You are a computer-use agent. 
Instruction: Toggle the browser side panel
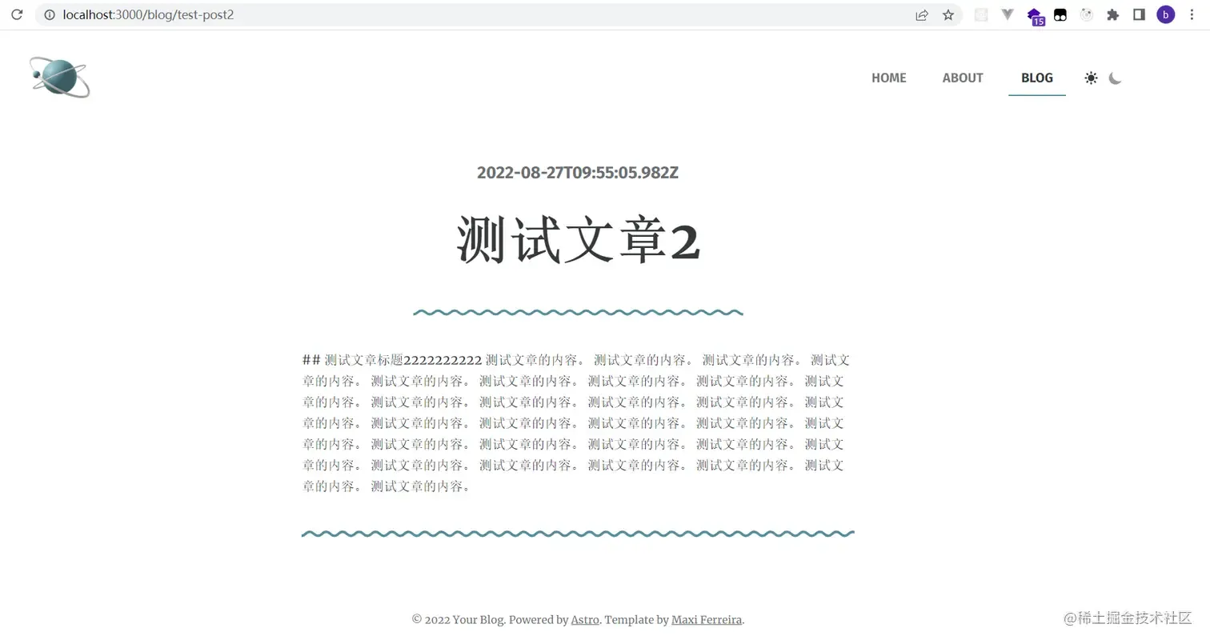click(x=1139, y=14)
